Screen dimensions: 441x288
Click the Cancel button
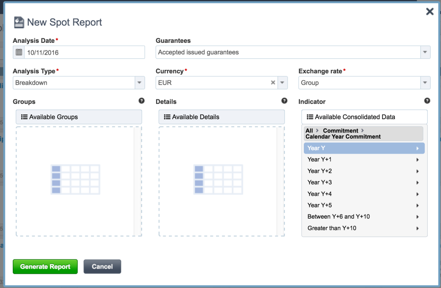(102, 267)
